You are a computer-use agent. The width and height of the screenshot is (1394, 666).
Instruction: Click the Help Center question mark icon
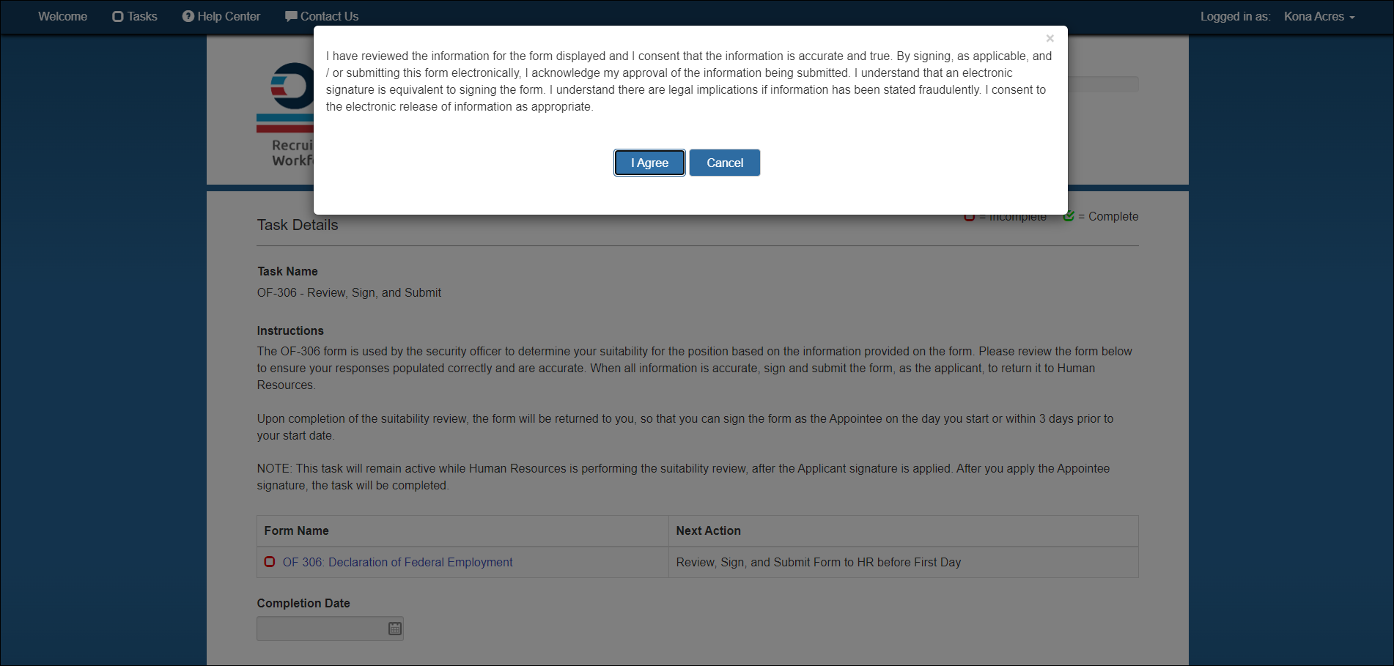tap(188, 16)
